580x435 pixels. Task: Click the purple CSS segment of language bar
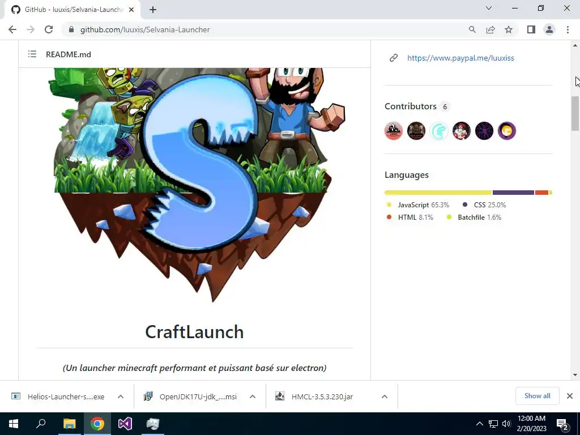513,193
